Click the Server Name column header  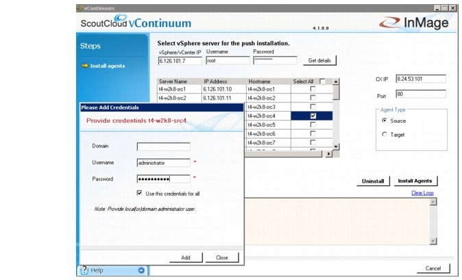click(x=180, y=82)
